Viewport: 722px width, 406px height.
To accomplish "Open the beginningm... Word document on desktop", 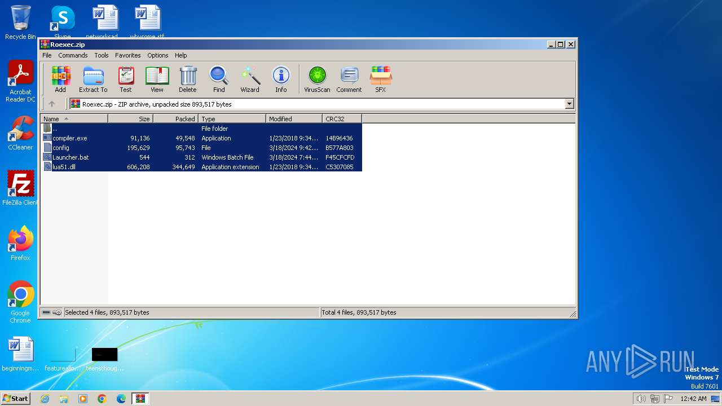I will click(x=20, y=354).
